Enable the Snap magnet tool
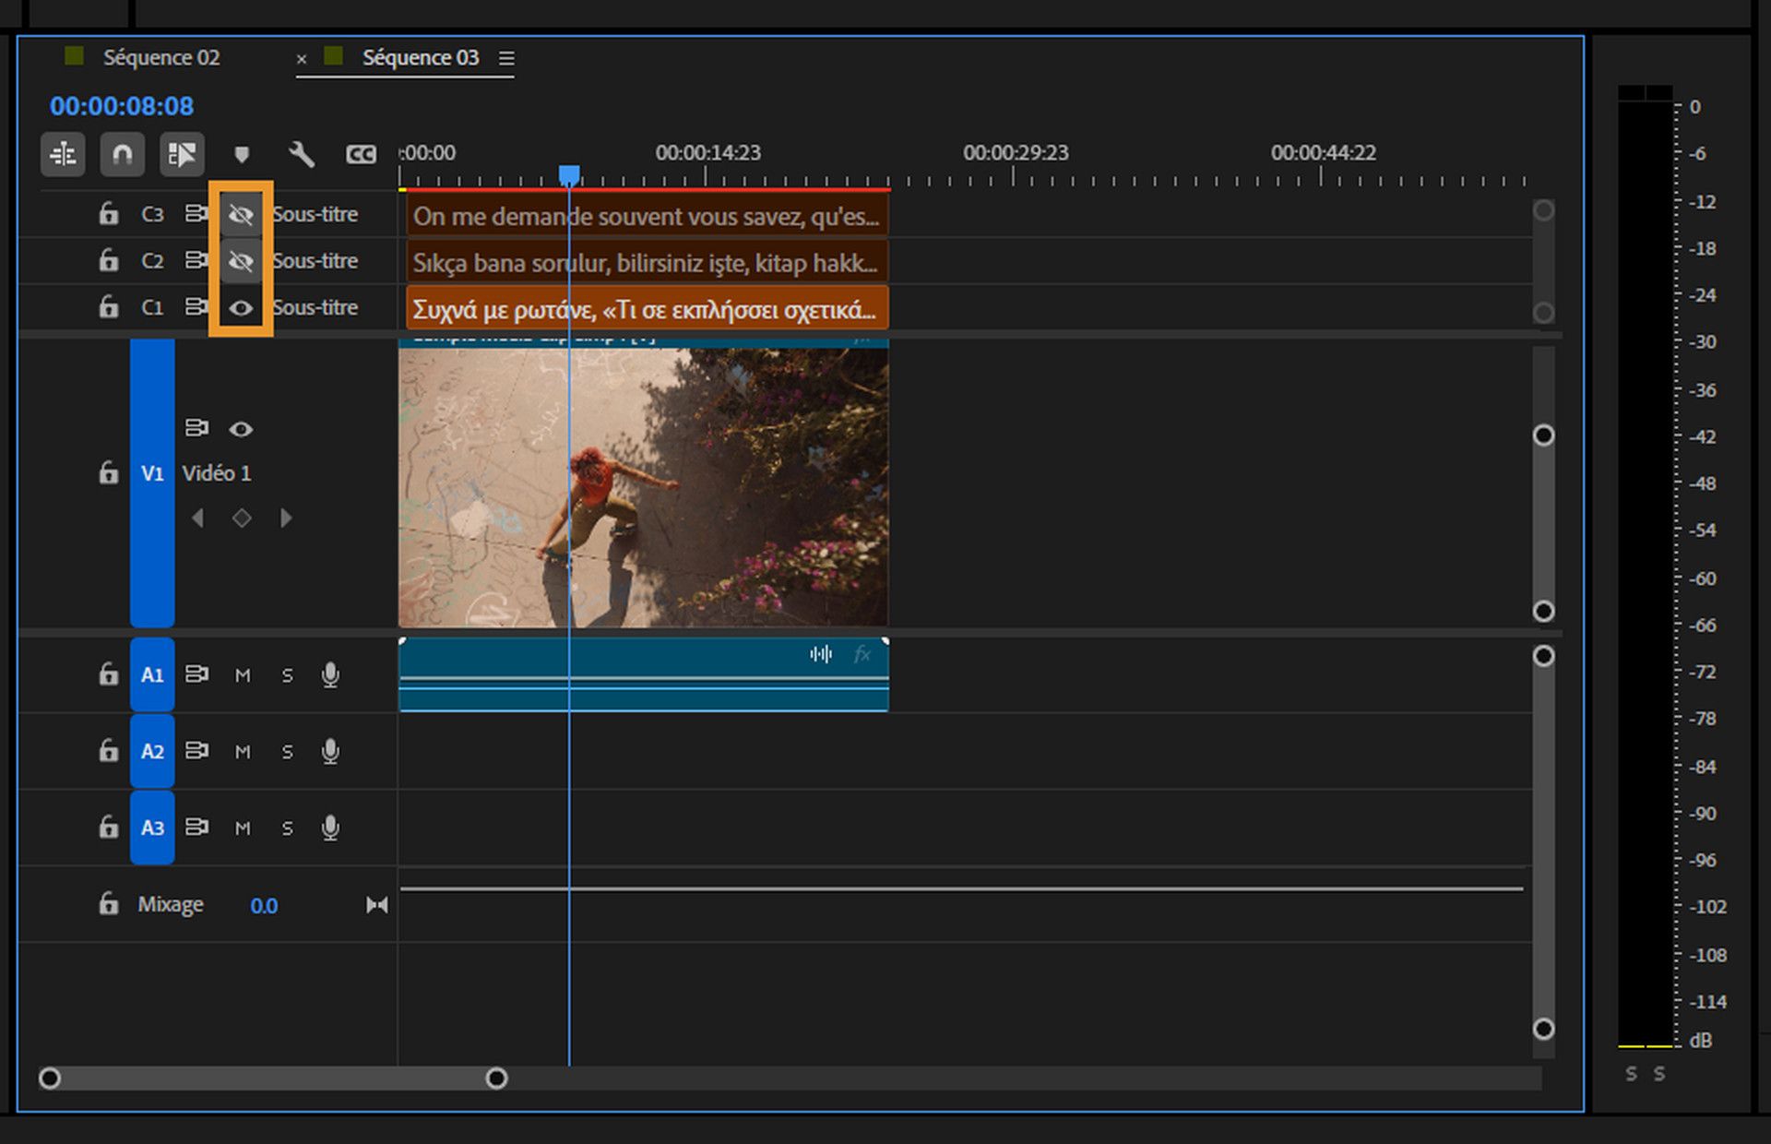Screen dimensions: 1771x1144 122,154
